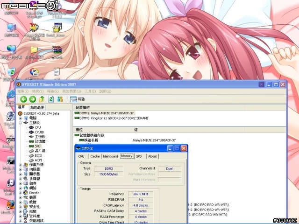Expand the DirectX node
The image size is (299, 224).
click(20, 193)
